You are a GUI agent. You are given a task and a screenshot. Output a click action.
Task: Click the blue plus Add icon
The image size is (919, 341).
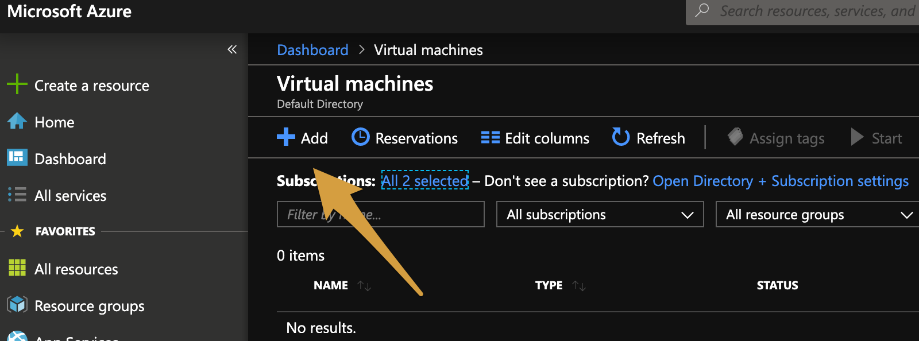pos(286,137)
